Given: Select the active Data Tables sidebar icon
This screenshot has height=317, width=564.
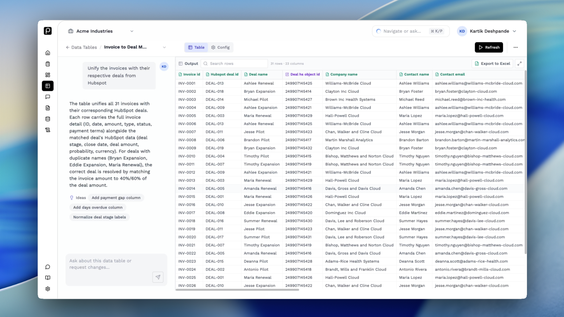Looking at the screenshot, I should tap(48, 86).
